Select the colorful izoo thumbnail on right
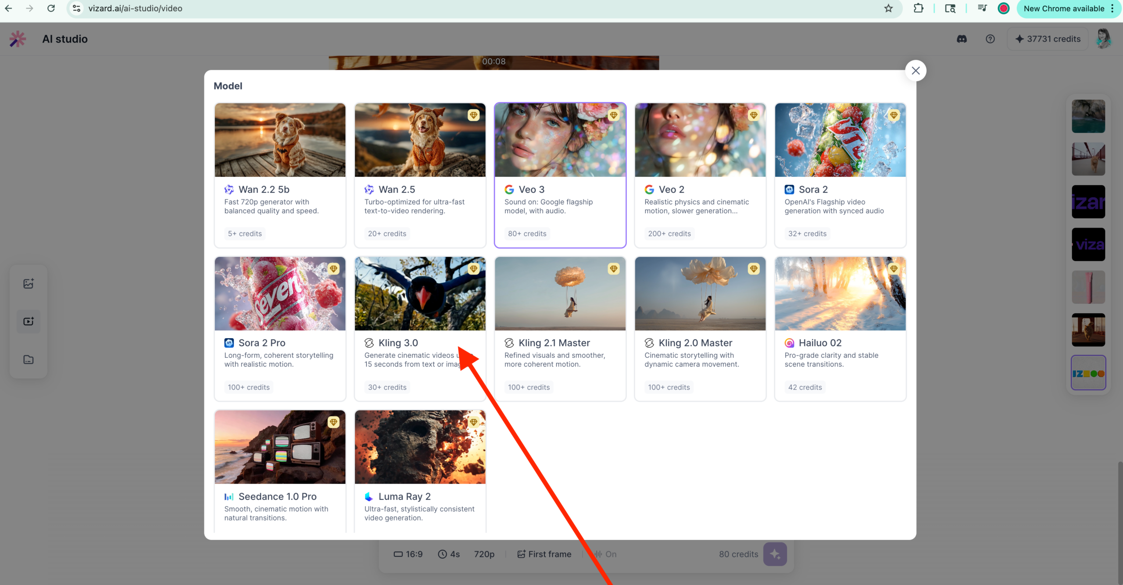 1089,372
